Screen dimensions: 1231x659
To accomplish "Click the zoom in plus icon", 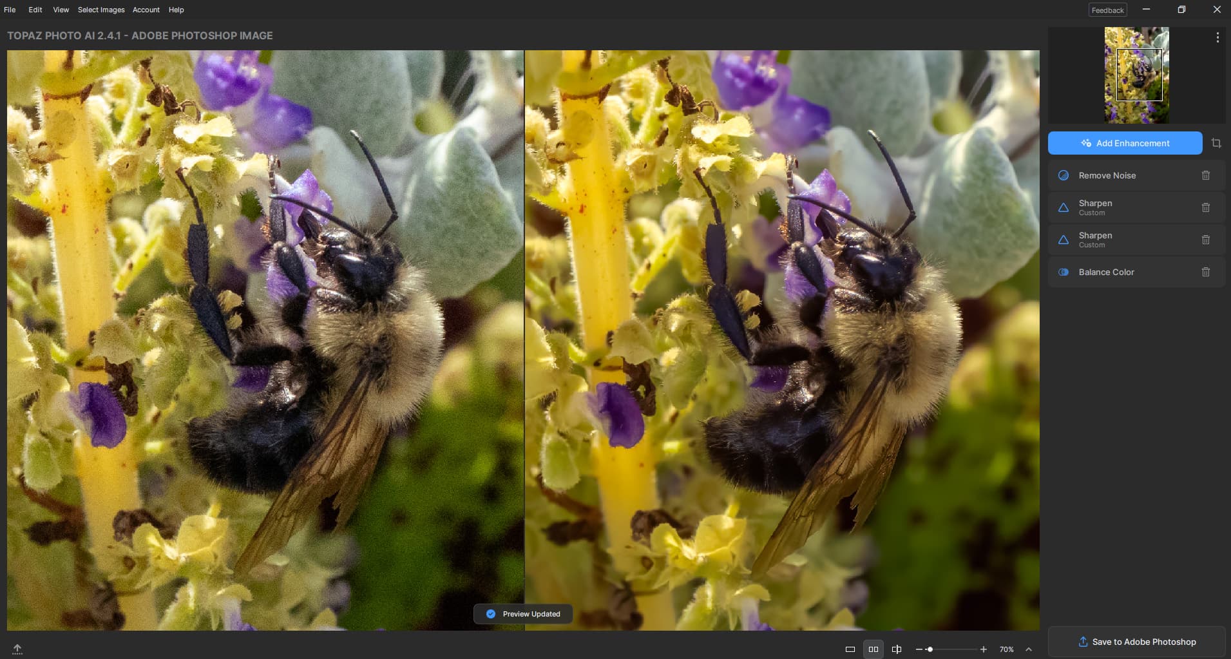I will [x=983, y=649].
